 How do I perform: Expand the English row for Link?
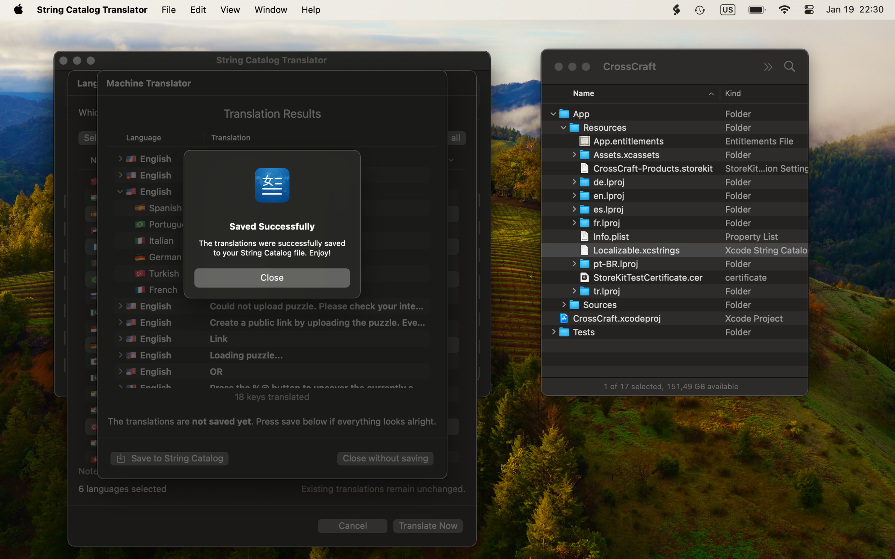coord(120,339)
